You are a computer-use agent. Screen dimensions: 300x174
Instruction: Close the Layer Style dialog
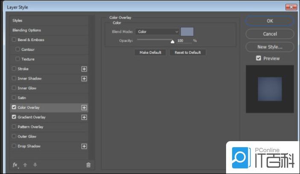click(291, 7)
